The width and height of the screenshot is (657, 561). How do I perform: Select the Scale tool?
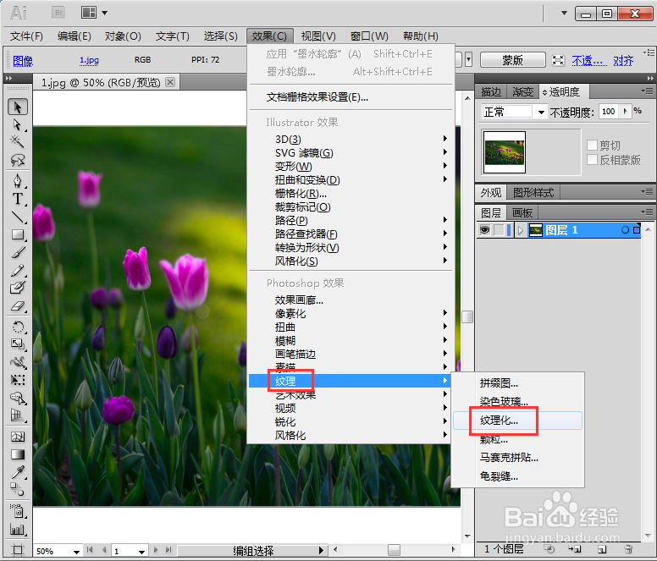[x=18, y=344]
